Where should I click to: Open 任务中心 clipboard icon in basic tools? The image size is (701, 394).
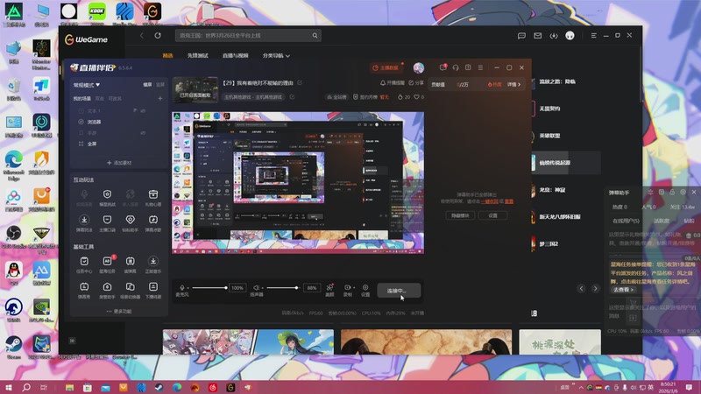point(84,261)
